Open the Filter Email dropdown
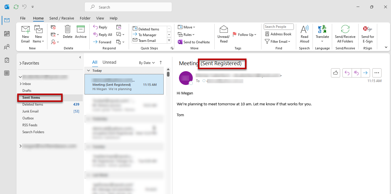Image resolution: width=391 pixels, height=194 pixels. (x=278, y=41)
